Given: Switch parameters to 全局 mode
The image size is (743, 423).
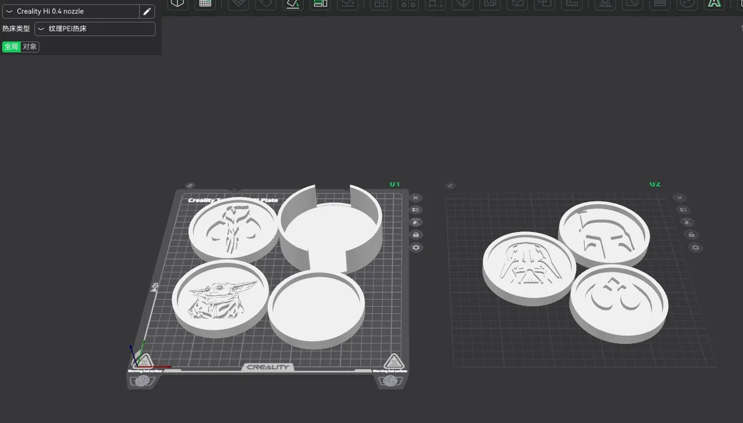Looking at the screenshot, I should pos(11,47).
